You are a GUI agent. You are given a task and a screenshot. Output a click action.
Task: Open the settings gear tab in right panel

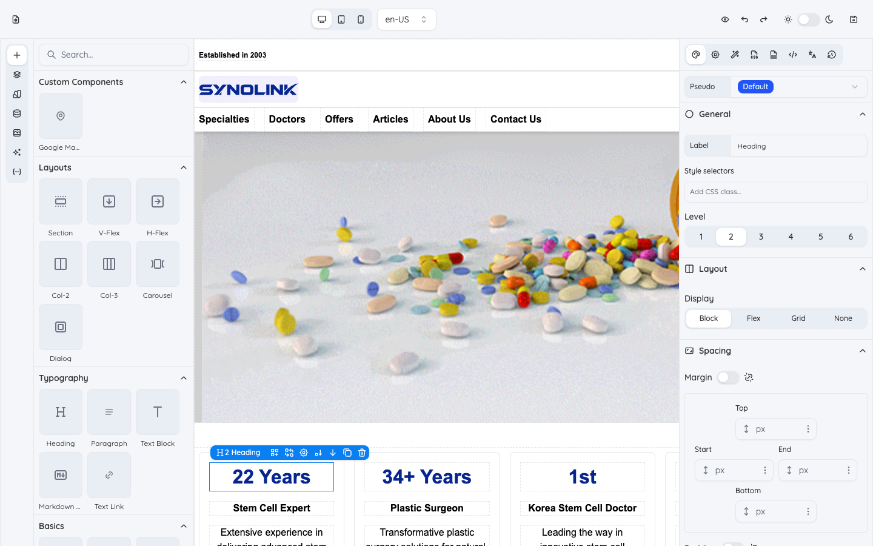715,55
